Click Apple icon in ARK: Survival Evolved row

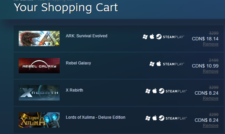click(x=152, y=37)
